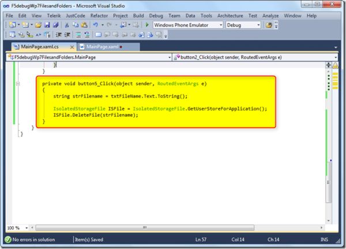Close the MainPage.xaml.cs tab

(72, 47)
